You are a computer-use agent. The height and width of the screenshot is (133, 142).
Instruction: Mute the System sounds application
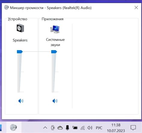click(55, 101)
